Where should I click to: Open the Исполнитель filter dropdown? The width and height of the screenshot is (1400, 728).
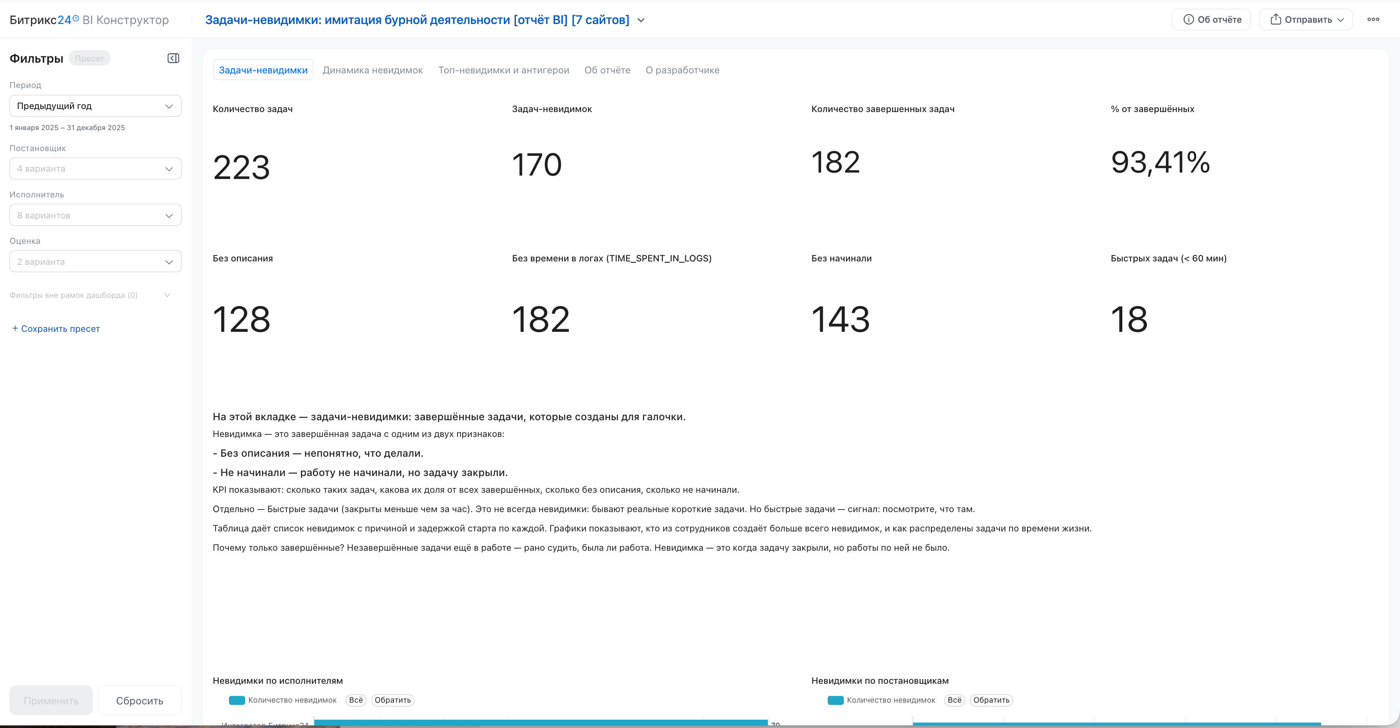[x=95, y=215]
